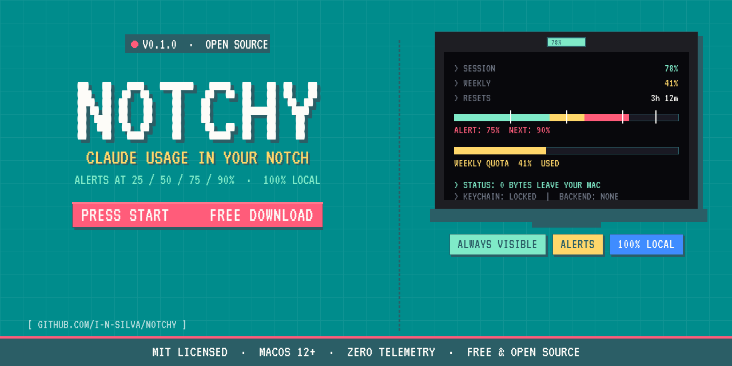Screen dimensions: 732x366
Task: Click the 78% notch indicator on laptop
Action: click(566, 42)
